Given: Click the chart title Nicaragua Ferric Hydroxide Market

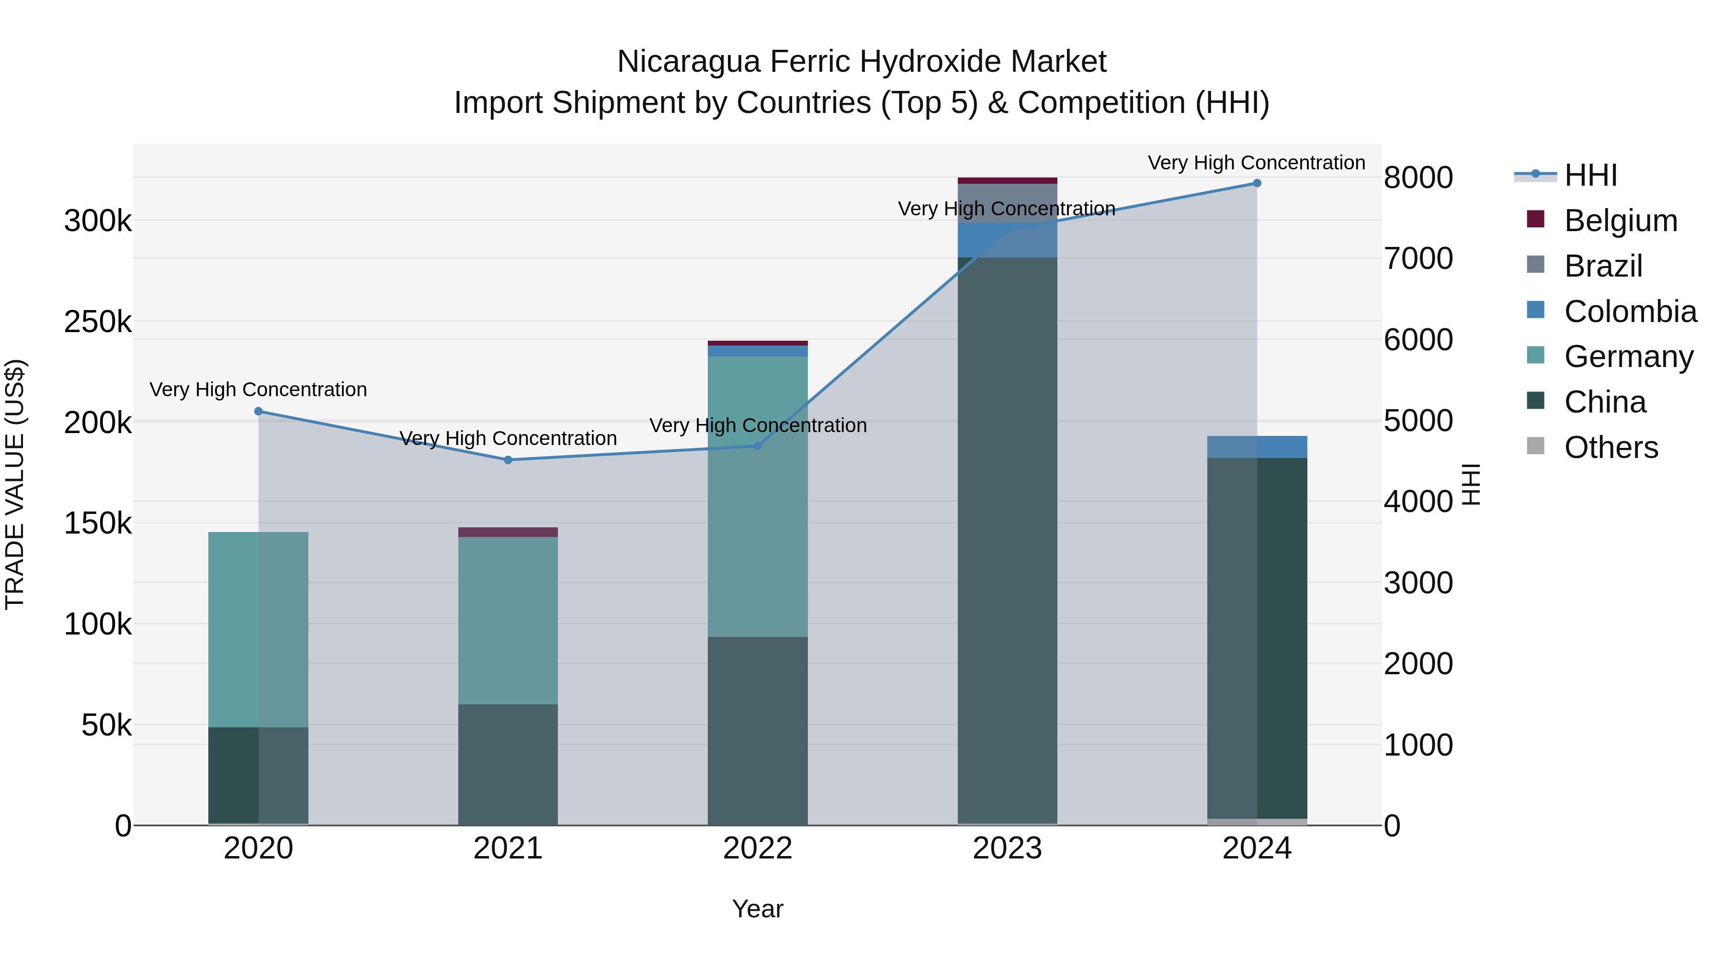Looking at the screenshot, I should [x=862, y=62].
